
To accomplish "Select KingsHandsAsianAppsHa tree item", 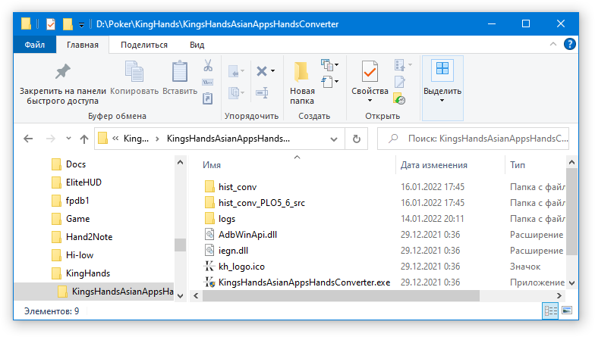I will coord(94,291).
